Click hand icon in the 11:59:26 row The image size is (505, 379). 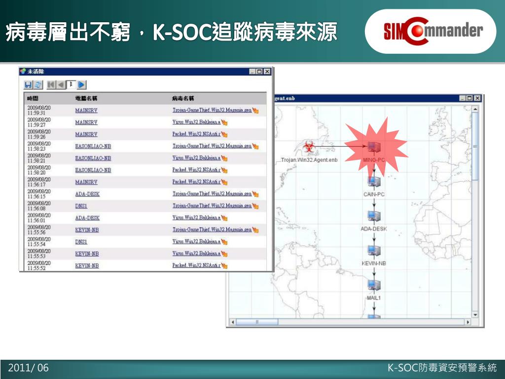[224, 134]
